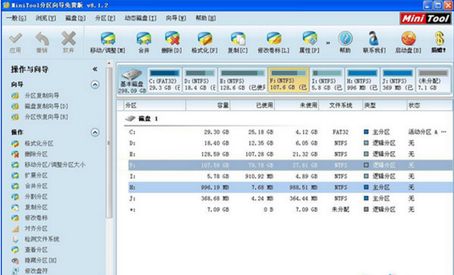Collapse the 向导 section chevron
Screen dimensions: 454x275
coord(95,85)
